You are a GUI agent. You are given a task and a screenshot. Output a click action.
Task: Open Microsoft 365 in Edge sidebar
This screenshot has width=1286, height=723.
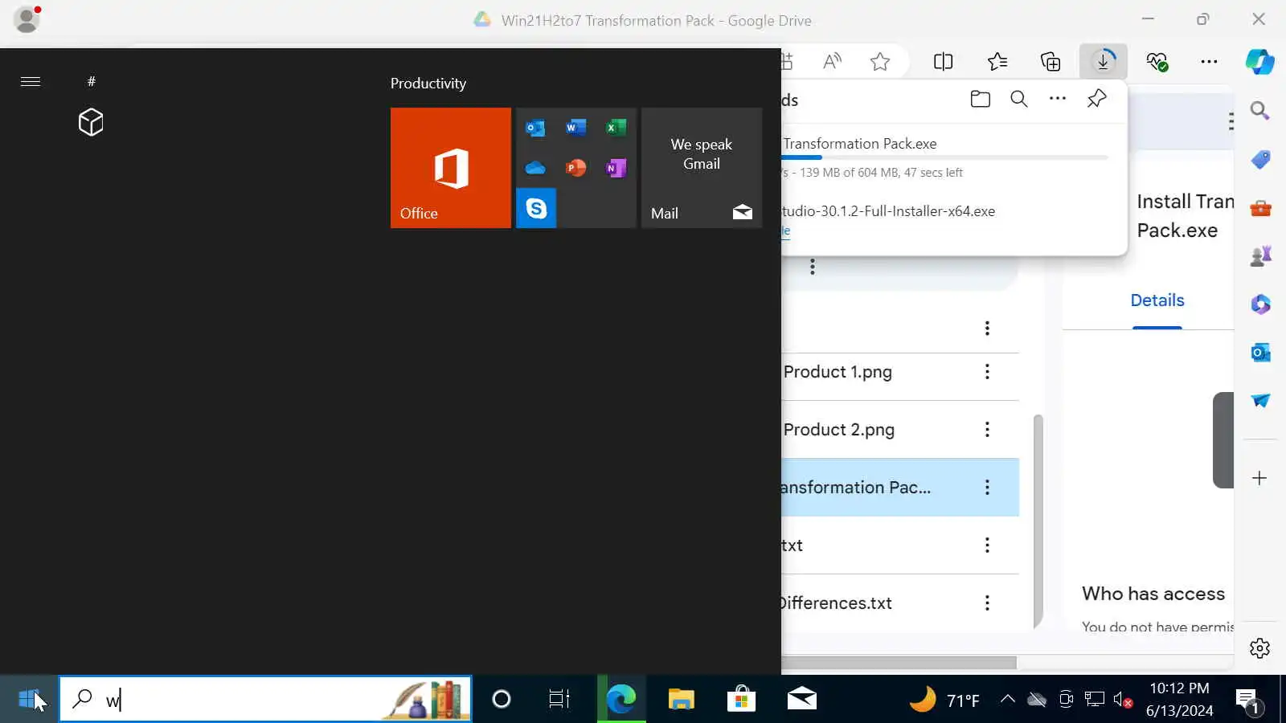click(1259, 304)
